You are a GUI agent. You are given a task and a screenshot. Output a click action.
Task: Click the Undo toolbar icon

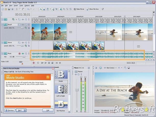click(x=28, y=9)
